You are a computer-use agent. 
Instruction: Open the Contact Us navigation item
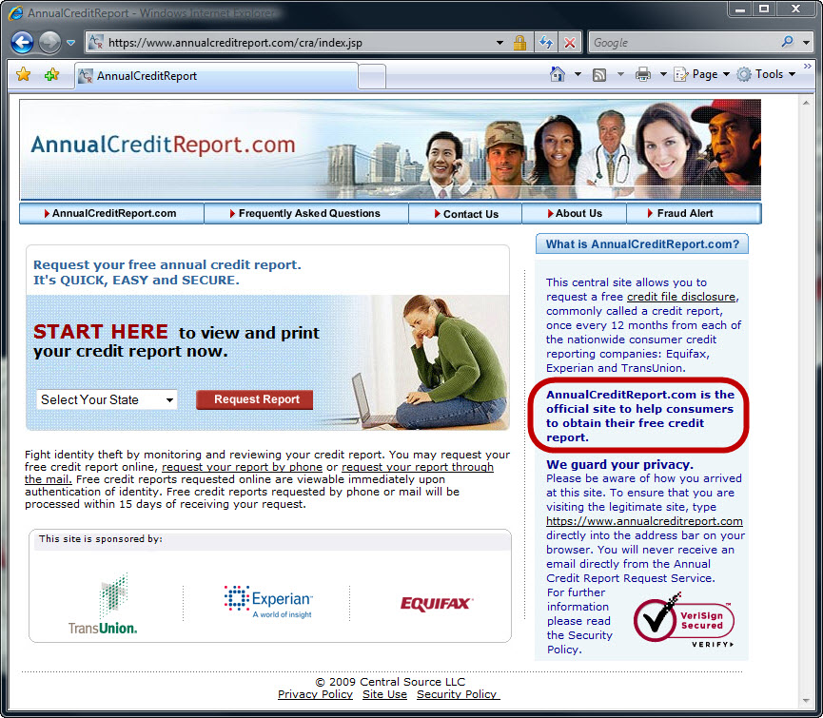point(465,213)
